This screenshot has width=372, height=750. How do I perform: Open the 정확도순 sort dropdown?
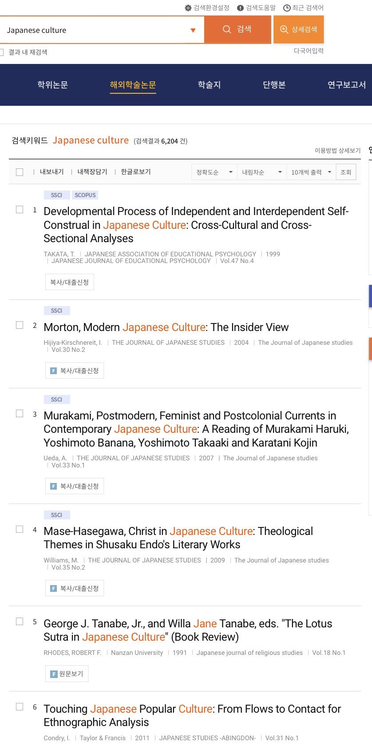coord(215,172)
